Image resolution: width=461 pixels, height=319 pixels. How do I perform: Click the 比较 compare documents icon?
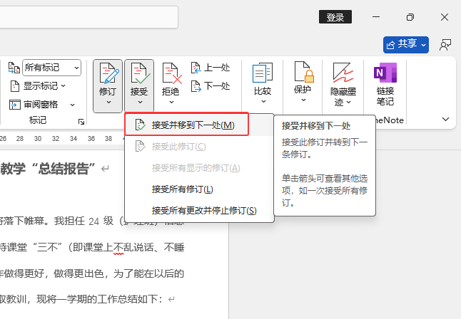(262, 73)
